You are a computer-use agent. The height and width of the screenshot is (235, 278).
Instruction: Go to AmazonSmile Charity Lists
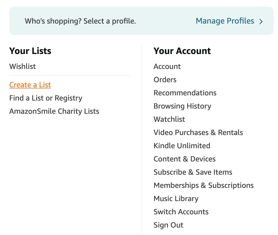54,111
